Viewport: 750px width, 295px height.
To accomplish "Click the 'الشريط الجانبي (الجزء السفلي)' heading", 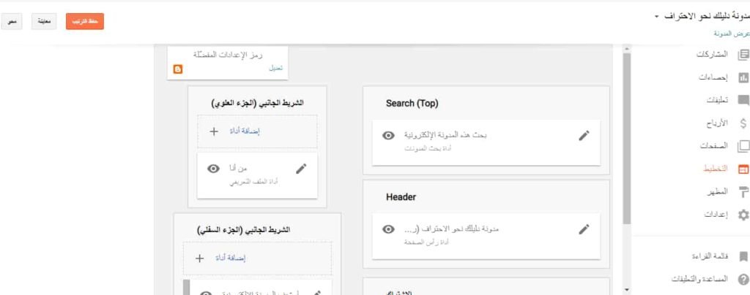I will (243, 230).
